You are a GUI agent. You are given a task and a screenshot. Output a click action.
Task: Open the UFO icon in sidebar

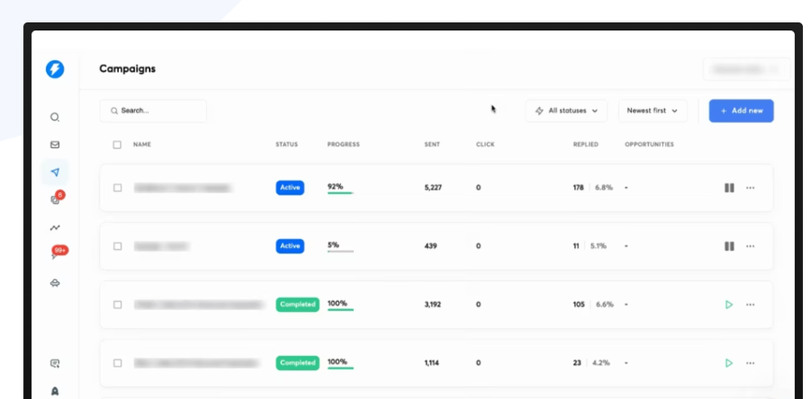(x=55, y=283)
